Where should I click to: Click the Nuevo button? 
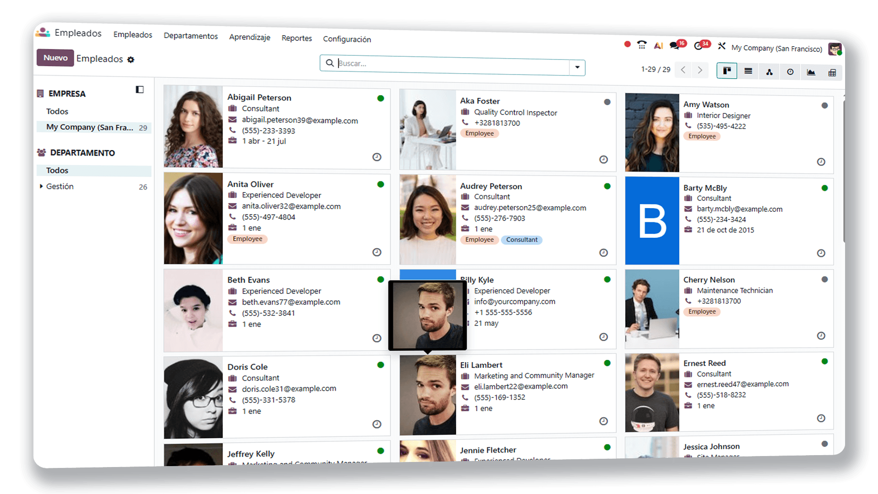[x=55, y=58]
